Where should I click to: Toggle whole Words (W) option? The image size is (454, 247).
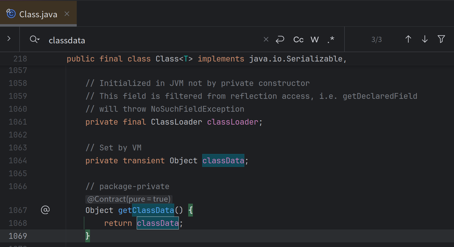(315, 40)
